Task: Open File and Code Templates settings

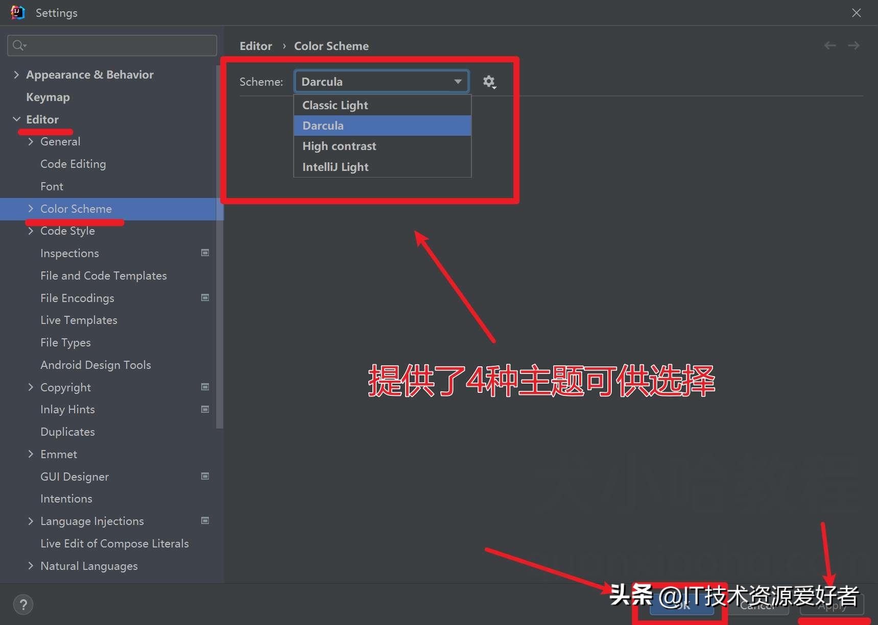Action: click(x=104, y=276)
